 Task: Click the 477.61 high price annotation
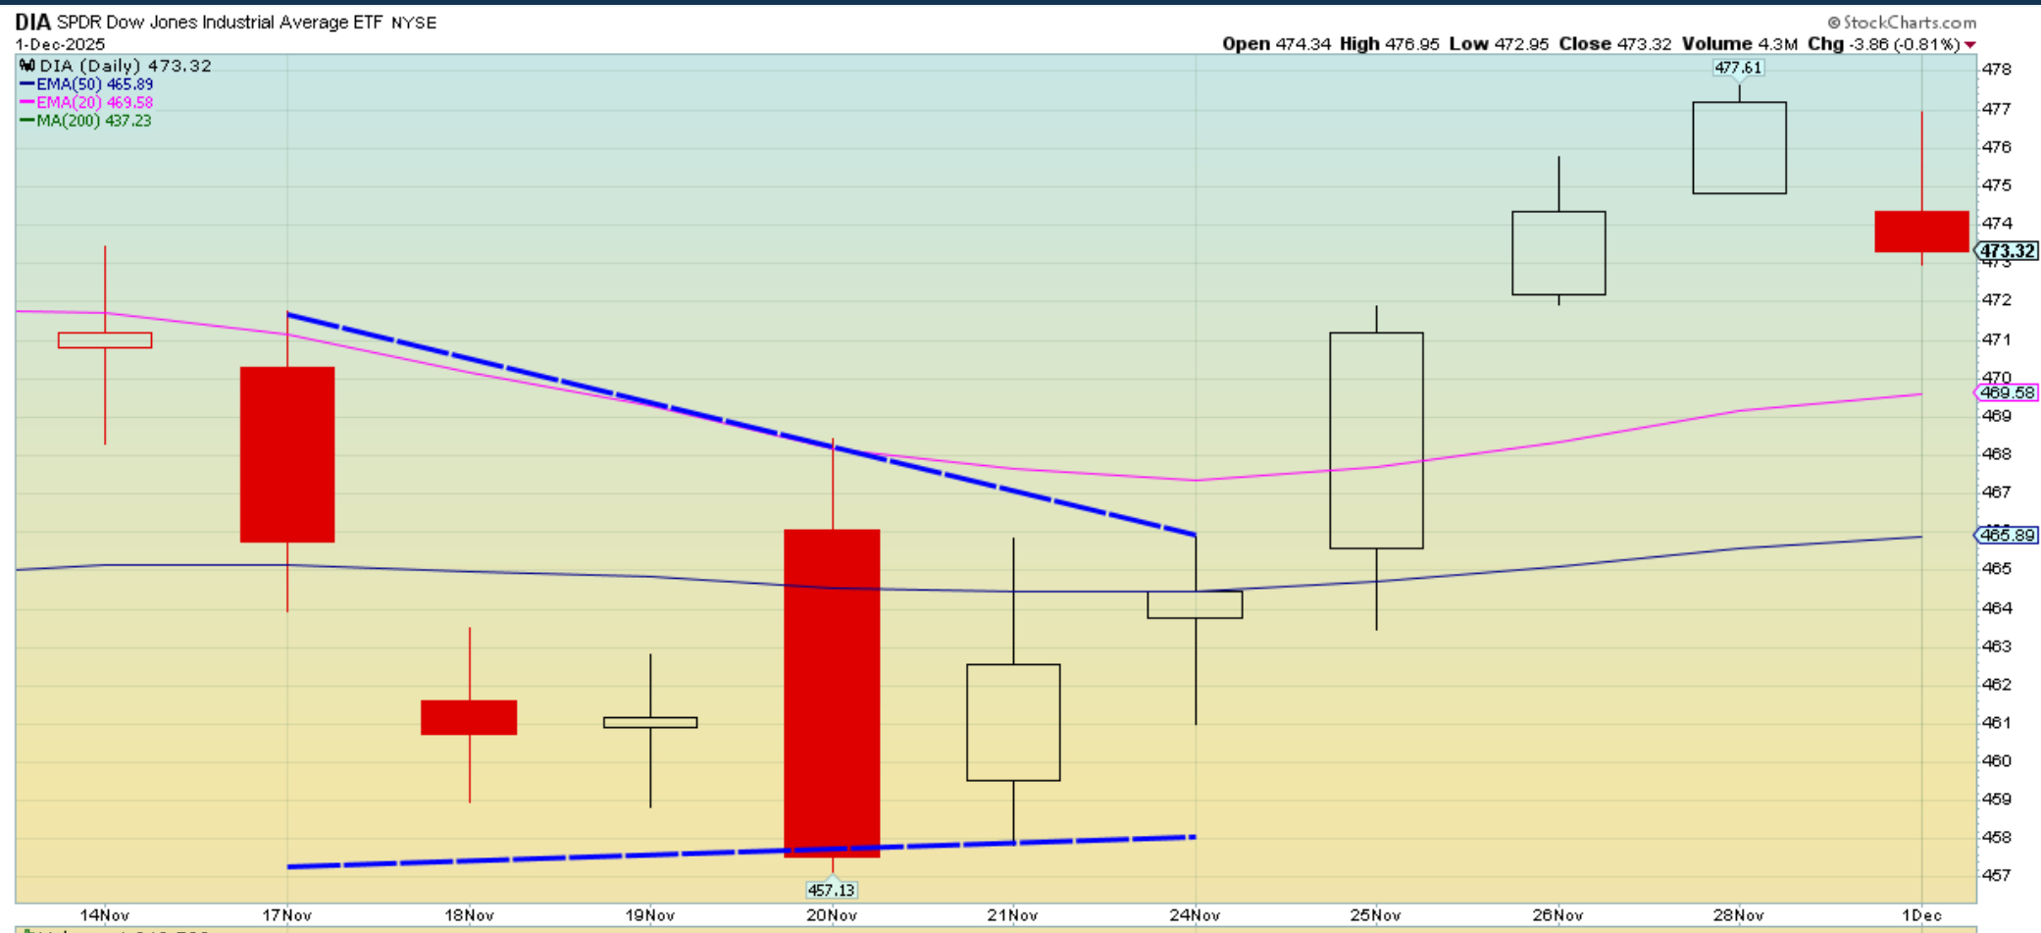point(1738,68)
